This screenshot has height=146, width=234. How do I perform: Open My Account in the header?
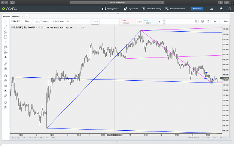click(x=131, y=9)
